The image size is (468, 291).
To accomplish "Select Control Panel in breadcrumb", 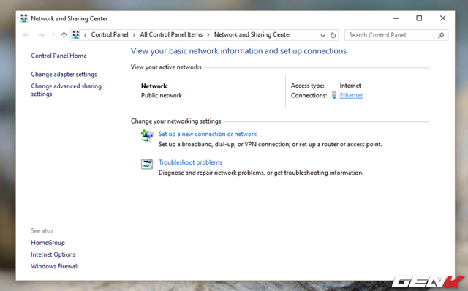I will click(110, 34).
